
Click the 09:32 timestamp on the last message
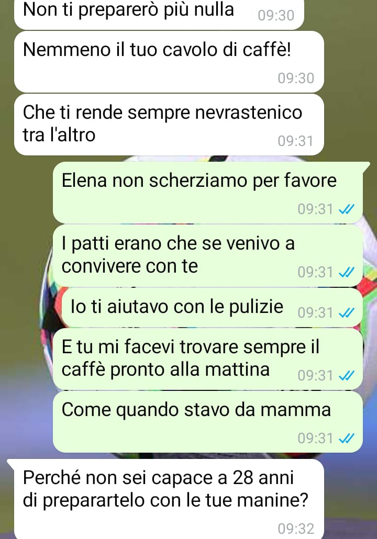296,529
